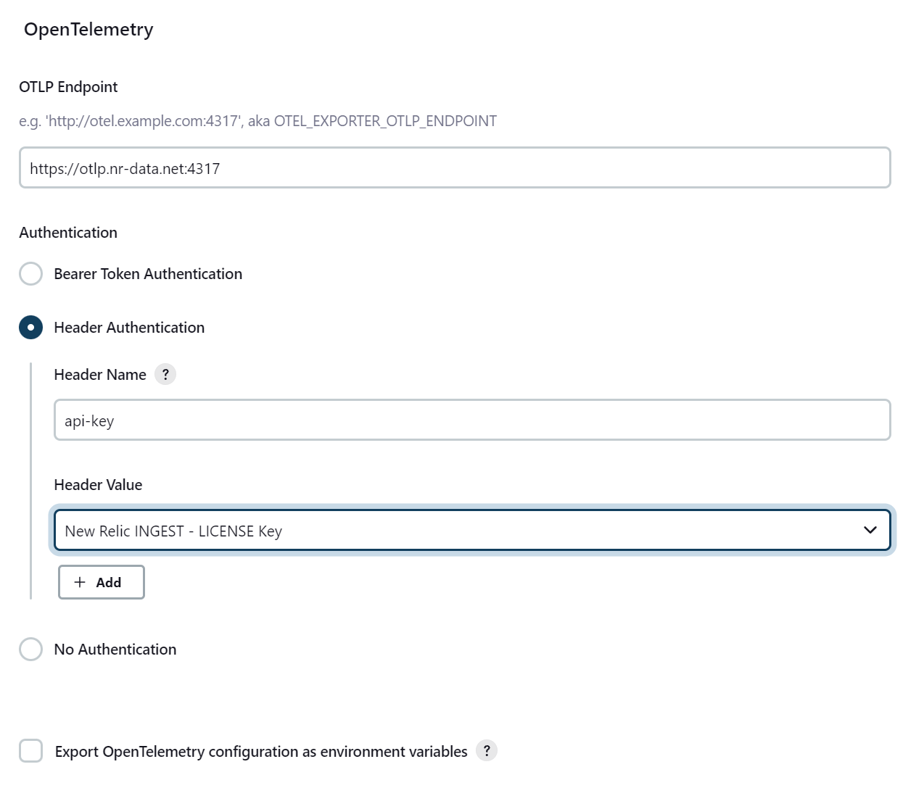Change the New Relic INGEST LICENSE Key selection

(471, 530)
